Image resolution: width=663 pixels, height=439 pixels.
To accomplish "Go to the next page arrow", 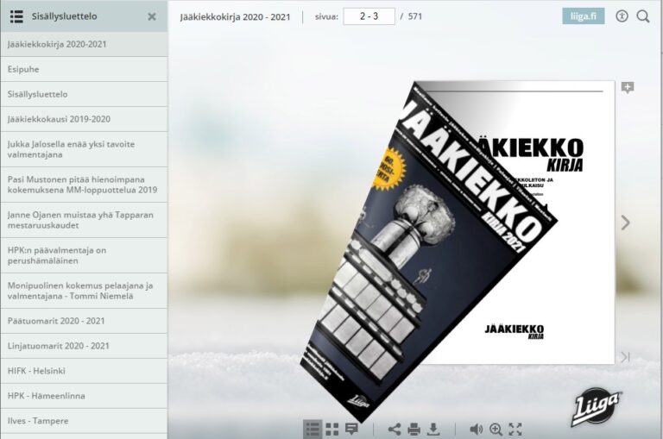I will tap(625, 223).
